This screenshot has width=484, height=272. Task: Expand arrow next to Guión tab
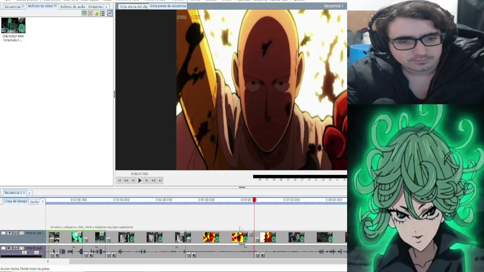[43, 201]
